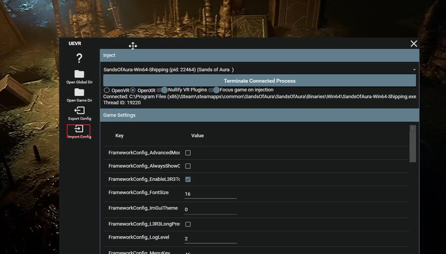Close the UEVR window

point(414,44)
